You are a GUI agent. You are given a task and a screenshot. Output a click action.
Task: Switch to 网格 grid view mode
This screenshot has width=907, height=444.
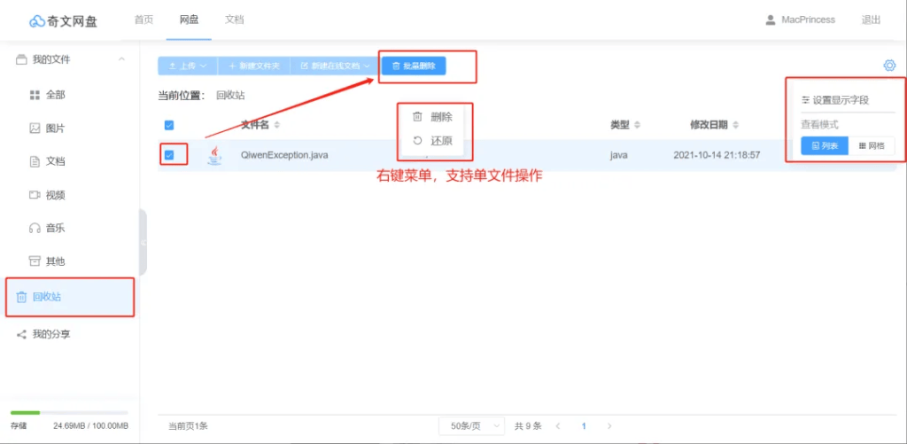click(872, 145)
